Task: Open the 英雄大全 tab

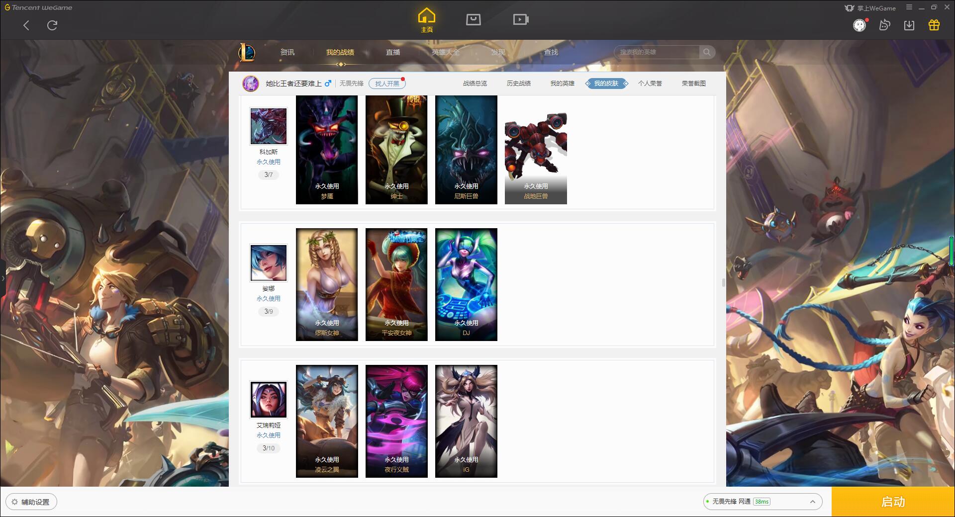Action: (446, 52)
